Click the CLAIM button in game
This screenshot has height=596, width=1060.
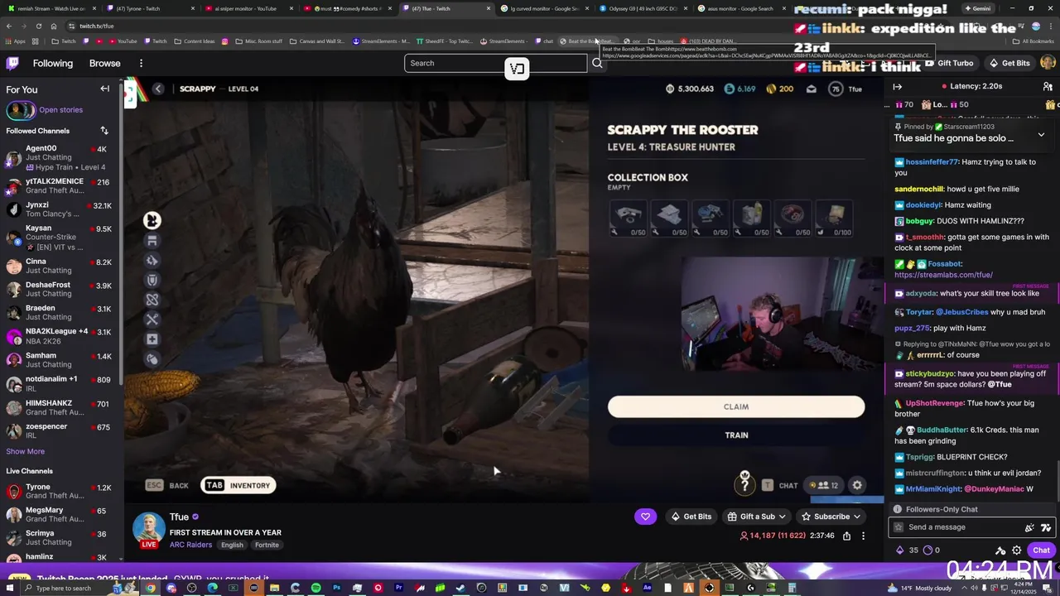point(736,406)
